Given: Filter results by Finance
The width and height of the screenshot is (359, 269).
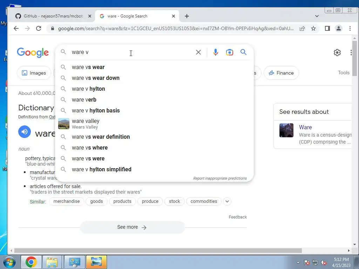Looking at the screenshot, I should [x=281, y=73].
